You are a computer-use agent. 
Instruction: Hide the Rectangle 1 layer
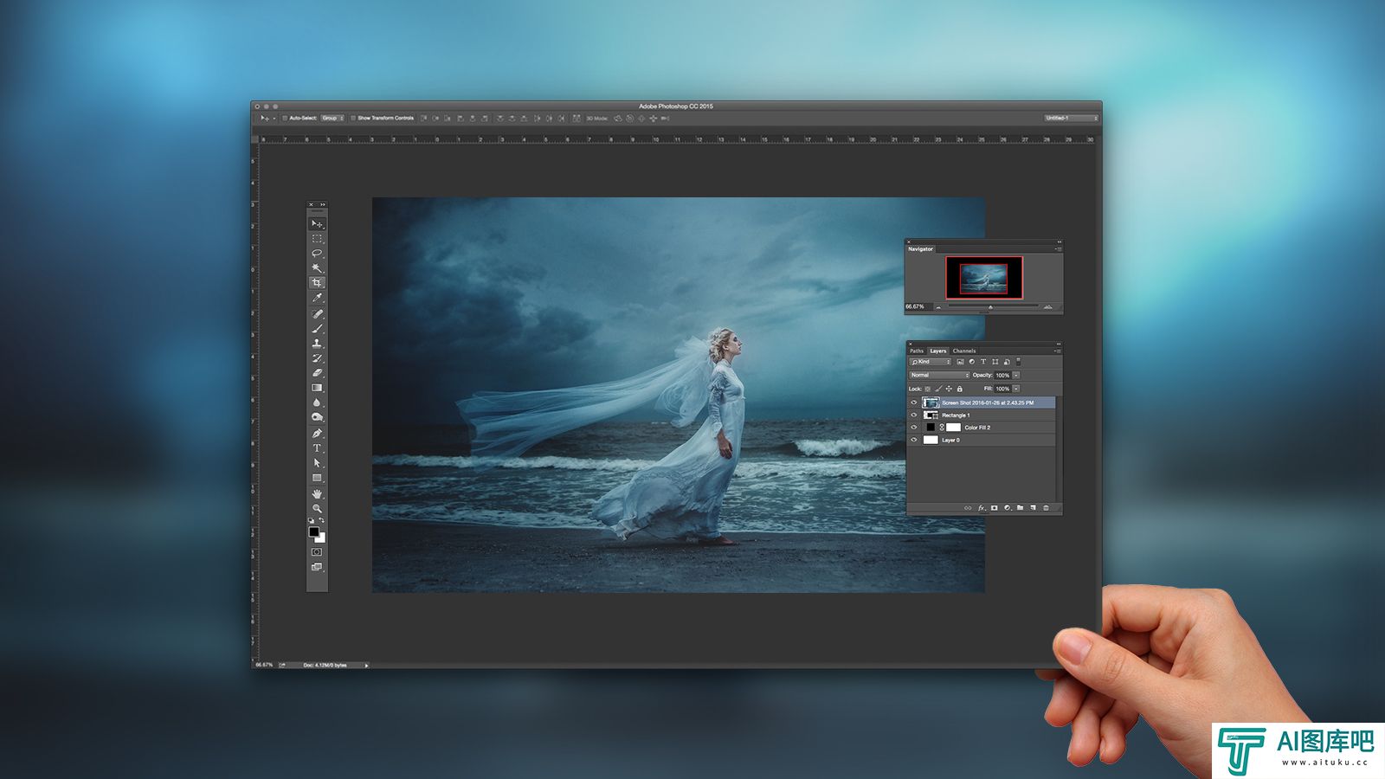913,415
